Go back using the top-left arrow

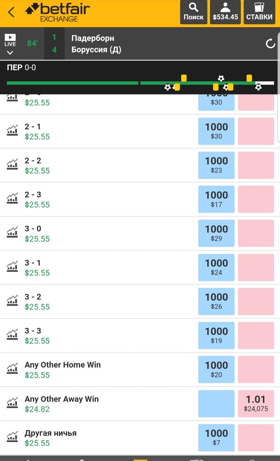coord(11,12)
